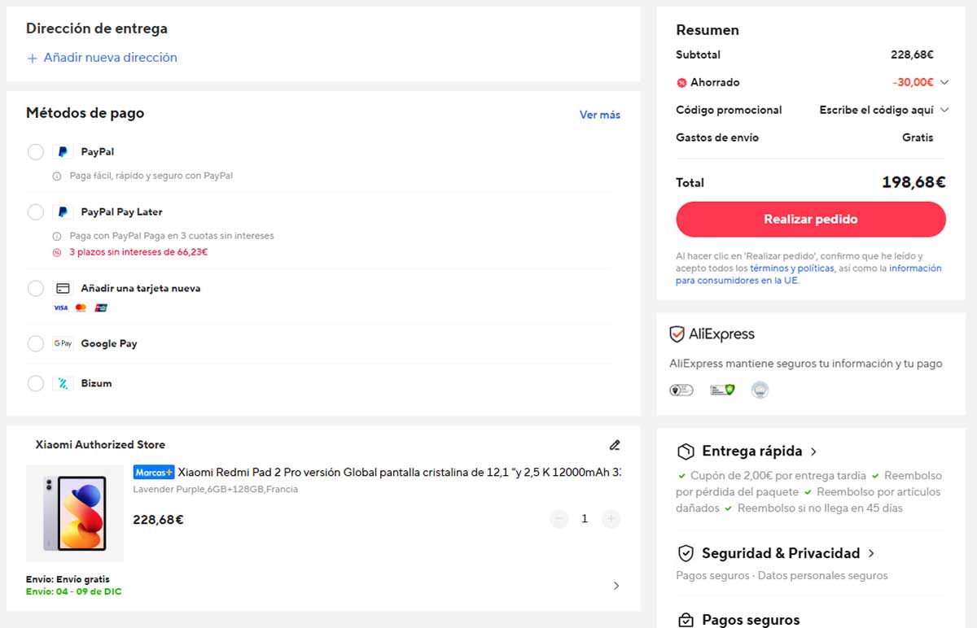This screenshot has width=977, height=628.
Task: Open shipping details for Xiaomi Redmi Pad
Action: [616, 585]
